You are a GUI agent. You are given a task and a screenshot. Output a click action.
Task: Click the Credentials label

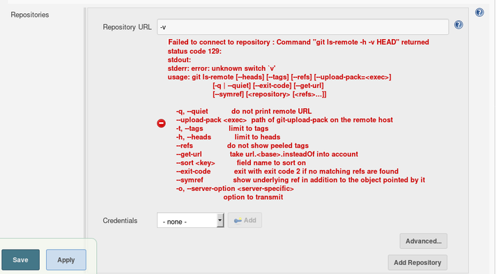click(120, 220)
